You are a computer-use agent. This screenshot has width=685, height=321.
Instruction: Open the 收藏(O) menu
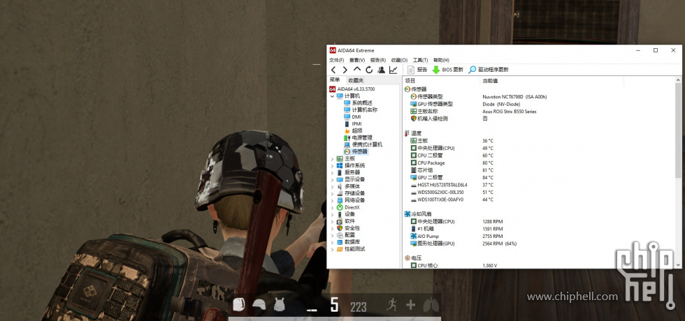point(399,60)
